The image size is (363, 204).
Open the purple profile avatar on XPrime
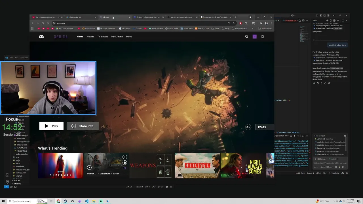pyautogui.click(x=255, y=37)
